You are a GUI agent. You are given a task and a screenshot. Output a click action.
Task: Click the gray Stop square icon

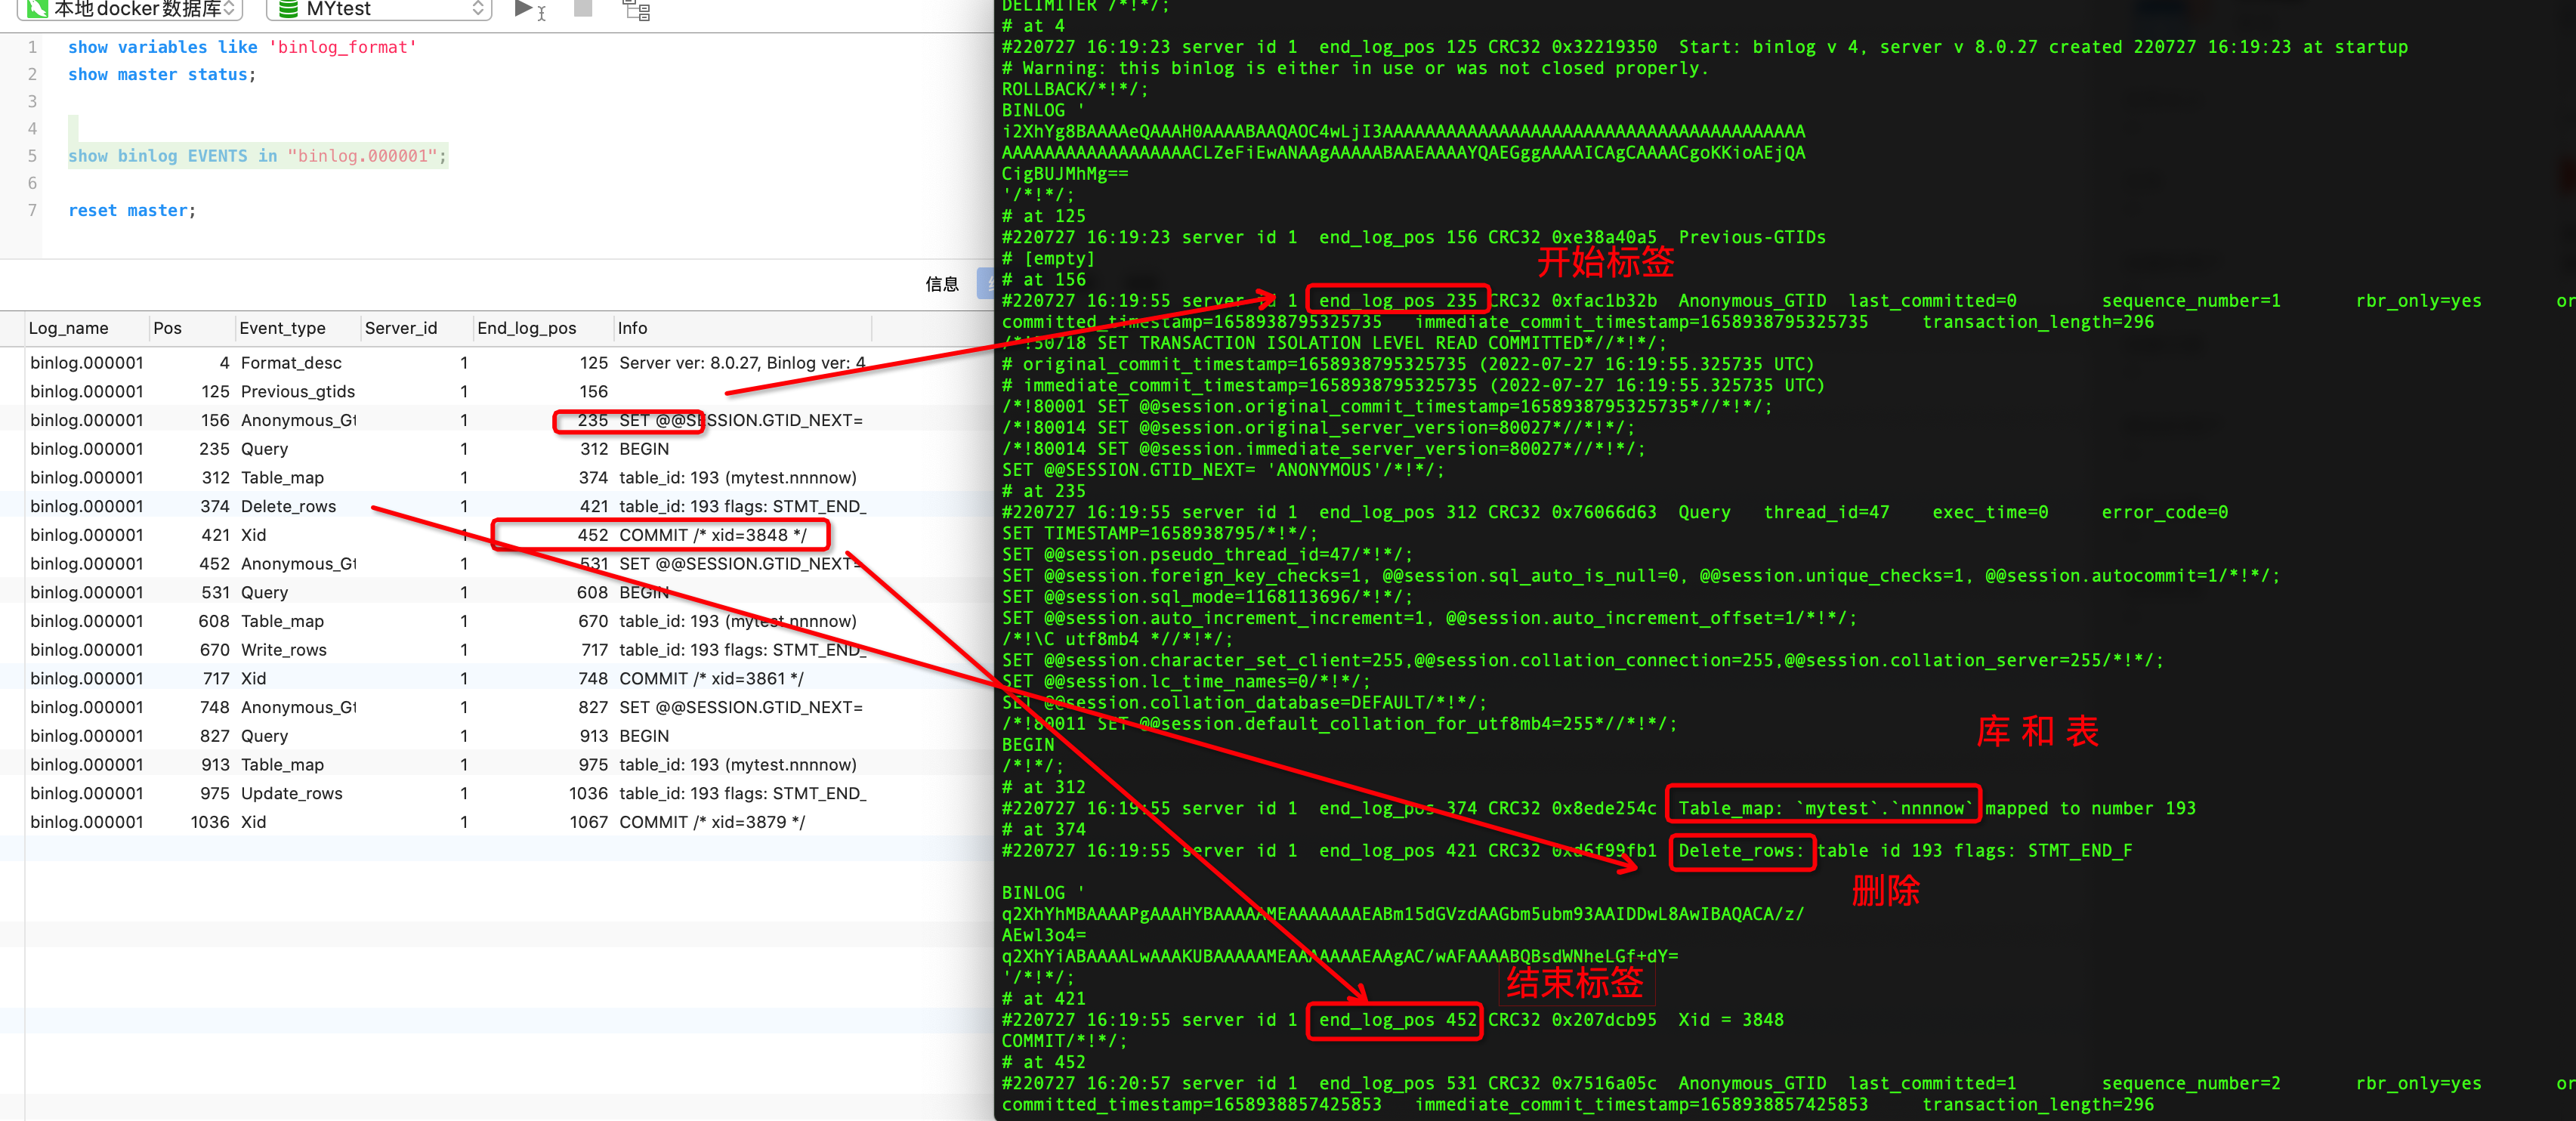click(583, 9)
